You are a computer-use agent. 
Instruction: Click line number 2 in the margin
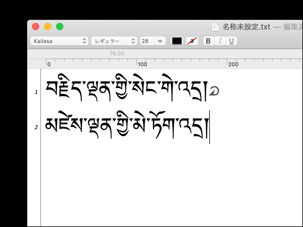36,127
